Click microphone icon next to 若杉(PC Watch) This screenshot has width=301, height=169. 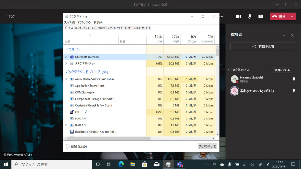(x=294, y=91)
